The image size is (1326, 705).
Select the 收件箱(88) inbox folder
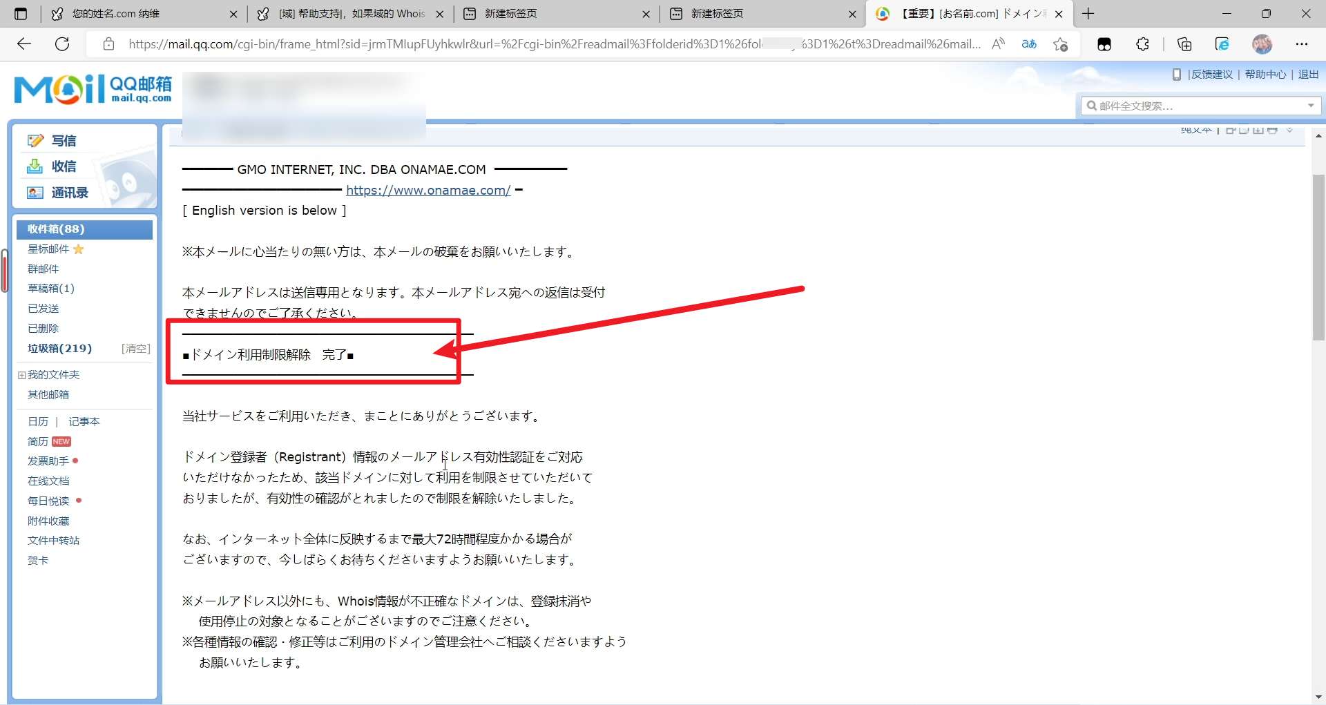(x=57, y=229)
